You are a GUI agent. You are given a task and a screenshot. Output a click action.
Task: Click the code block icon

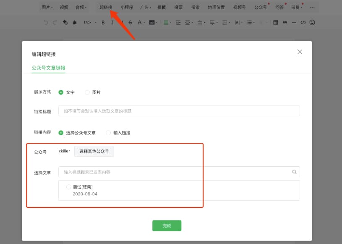coord(303,22)
